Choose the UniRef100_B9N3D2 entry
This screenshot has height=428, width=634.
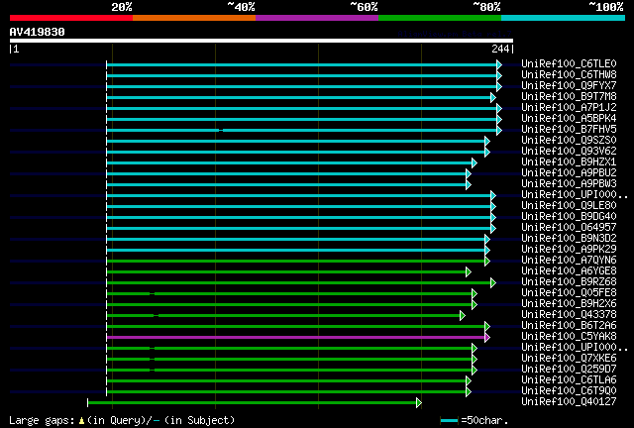[x=569, y=239]
